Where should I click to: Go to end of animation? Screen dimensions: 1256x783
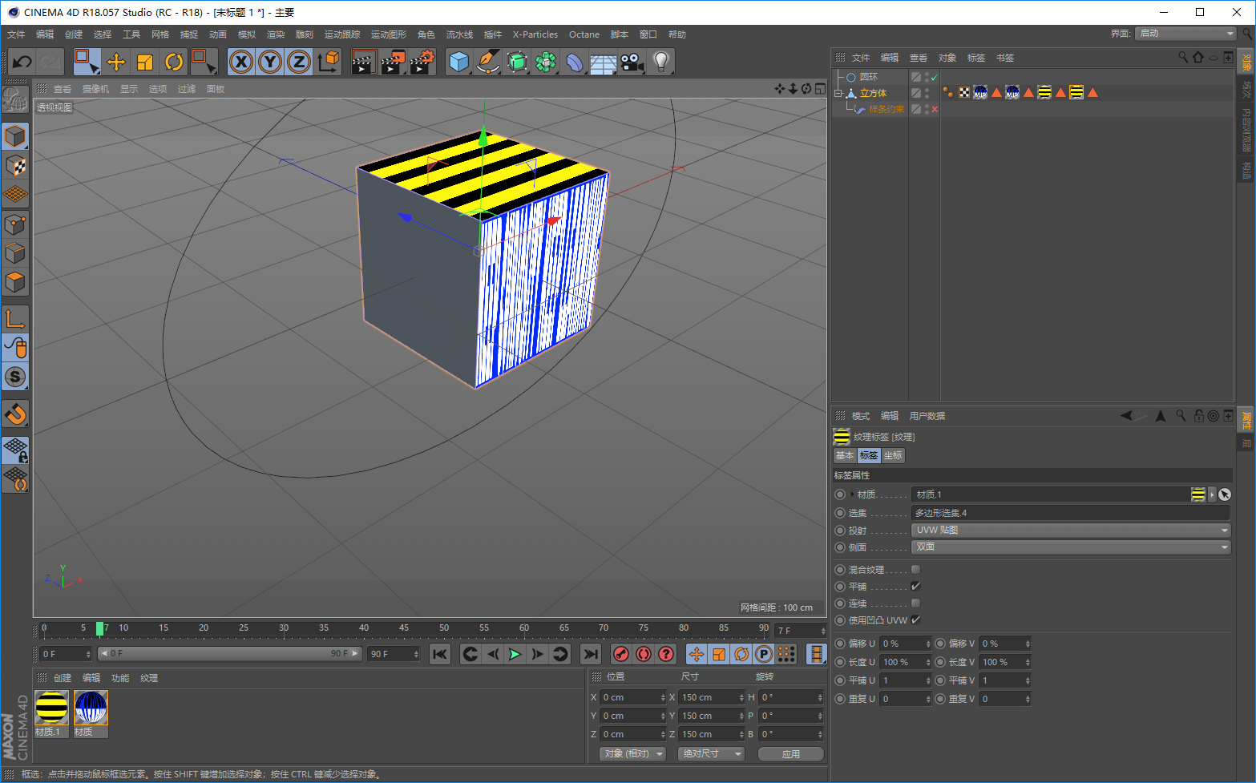pyautogui.click(x=591, y=654)
